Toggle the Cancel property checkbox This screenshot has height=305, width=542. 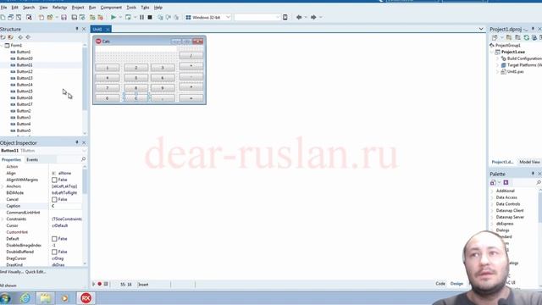click(x=54, y=200)
